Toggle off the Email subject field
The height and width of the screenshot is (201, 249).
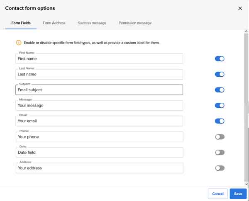point(220,90)
